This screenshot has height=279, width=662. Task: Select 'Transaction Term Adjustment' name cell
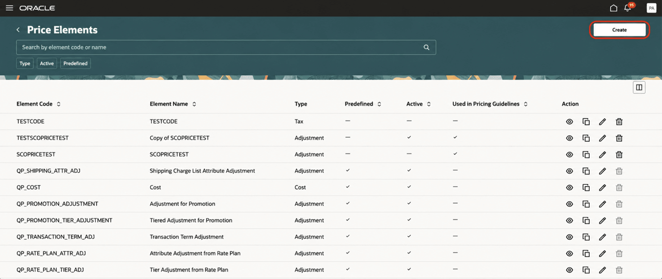point(187,237)
